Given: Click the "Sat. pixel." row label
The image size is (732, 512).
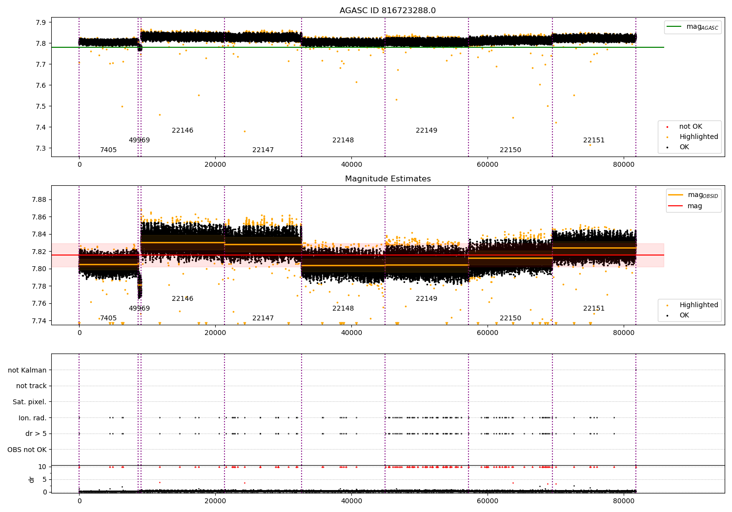Looking at the screenshot, I should [30, 402].
